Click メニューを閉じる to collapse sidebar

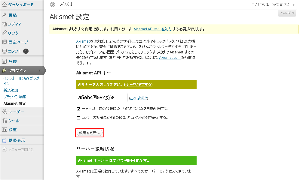click(x=21, y=150)
